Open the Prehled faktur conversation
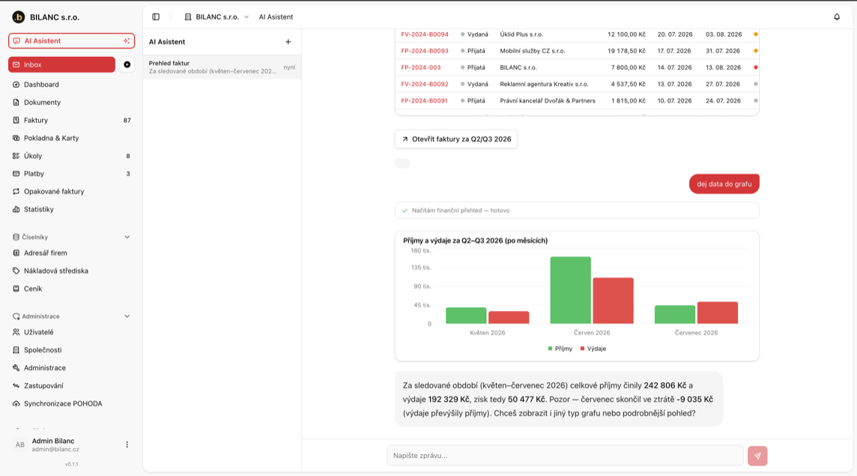Screen dimensions: 857x476 pos(222,67)
